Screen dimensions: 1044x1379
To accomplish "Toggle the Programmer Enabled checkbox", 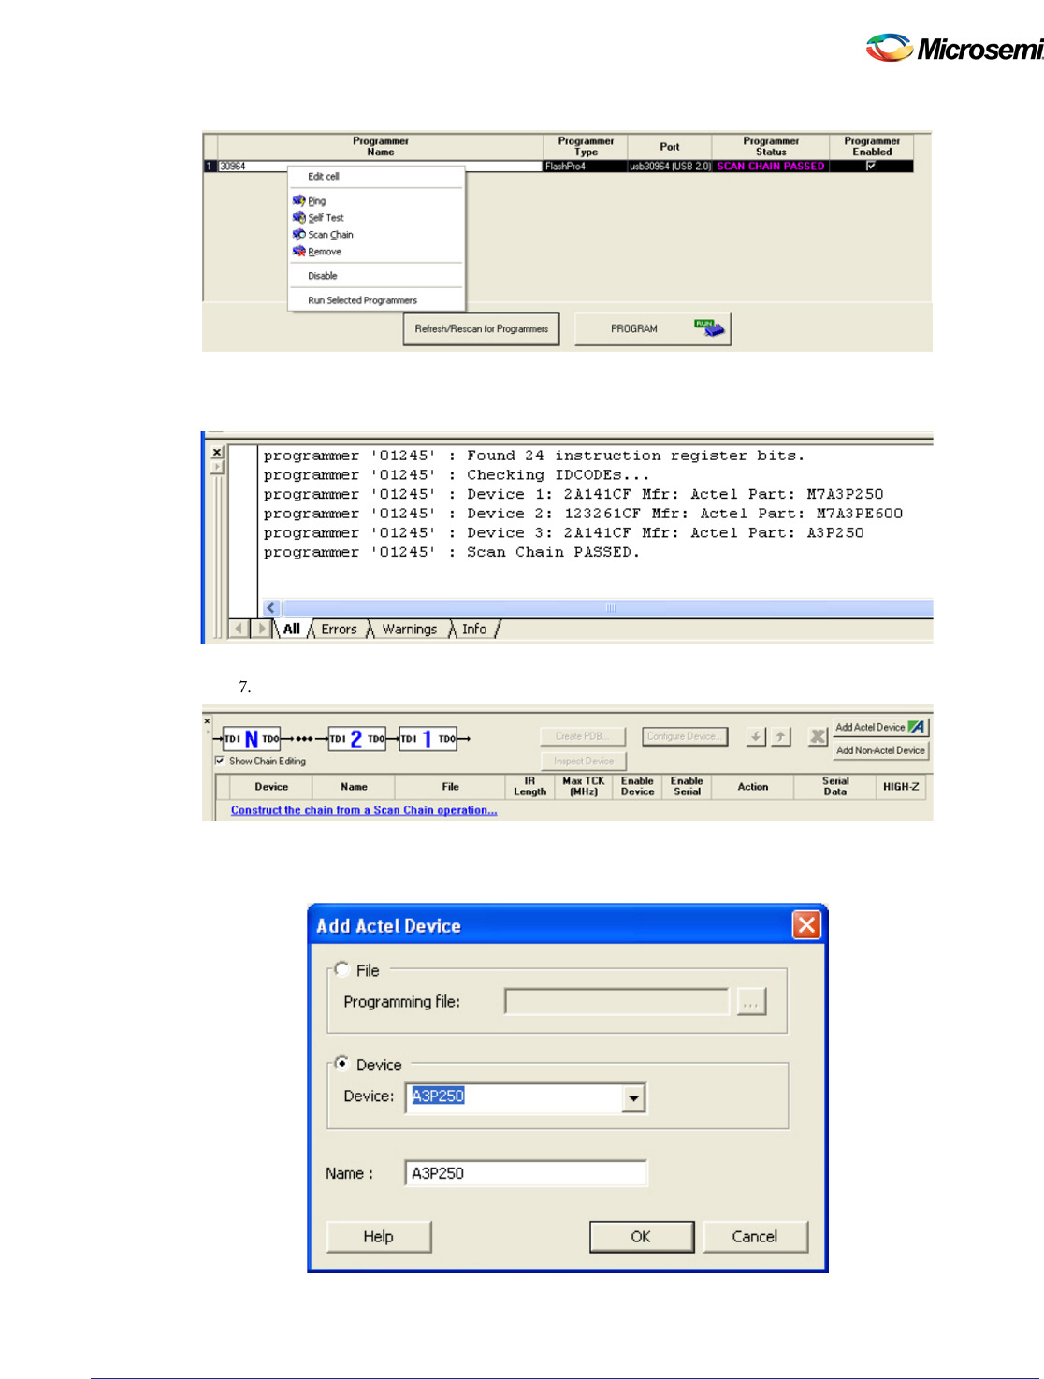I will pos(870,165).
